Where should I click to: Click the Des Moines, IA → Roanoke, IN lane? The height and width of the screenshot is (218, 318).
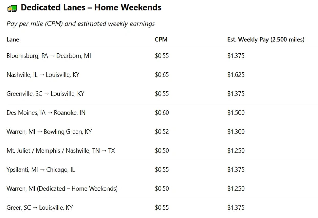[x=46, y=113]
